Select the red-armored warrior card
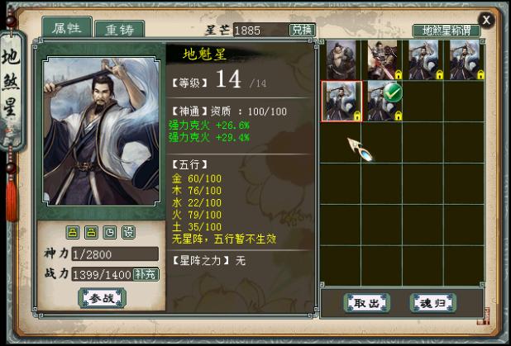The height and width of the screenshot is (346, 511). coord(384,60)
